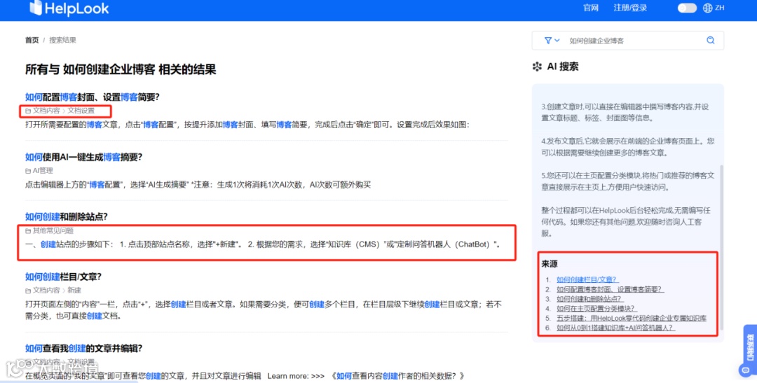This screenshot has width=757, height=383.
Task: Open the search filter funnel dropdown
Action: point(552,41)
